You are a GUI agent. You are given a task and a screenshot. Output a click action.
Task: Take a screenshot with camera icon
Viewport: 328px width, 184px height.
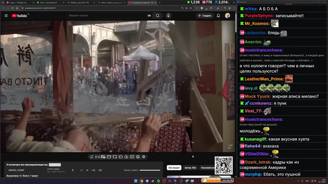138,157
